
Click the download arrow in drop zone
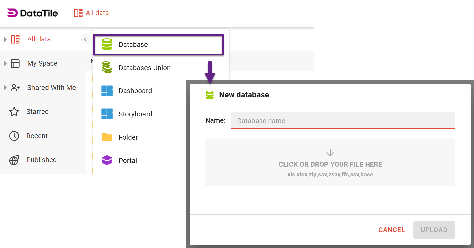330,153
